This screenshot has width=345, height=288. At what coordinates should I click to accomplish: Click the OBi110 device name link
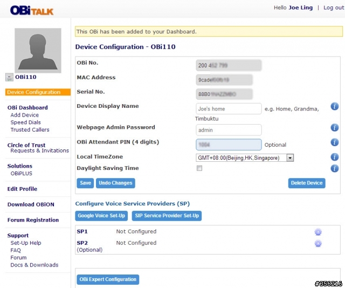pyautogui.click(x=26, y=77)
